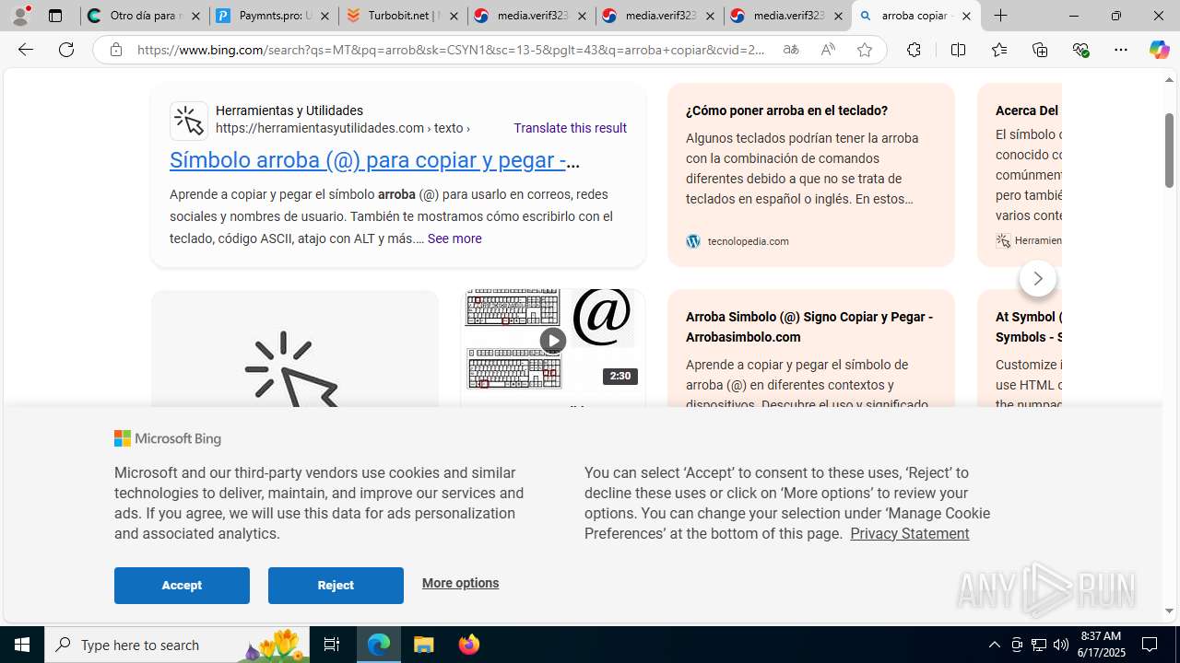Image resolution: width=1180 pixels, height=663 pixels.
Task: Reject cookies button
Action: coord(336,586)
